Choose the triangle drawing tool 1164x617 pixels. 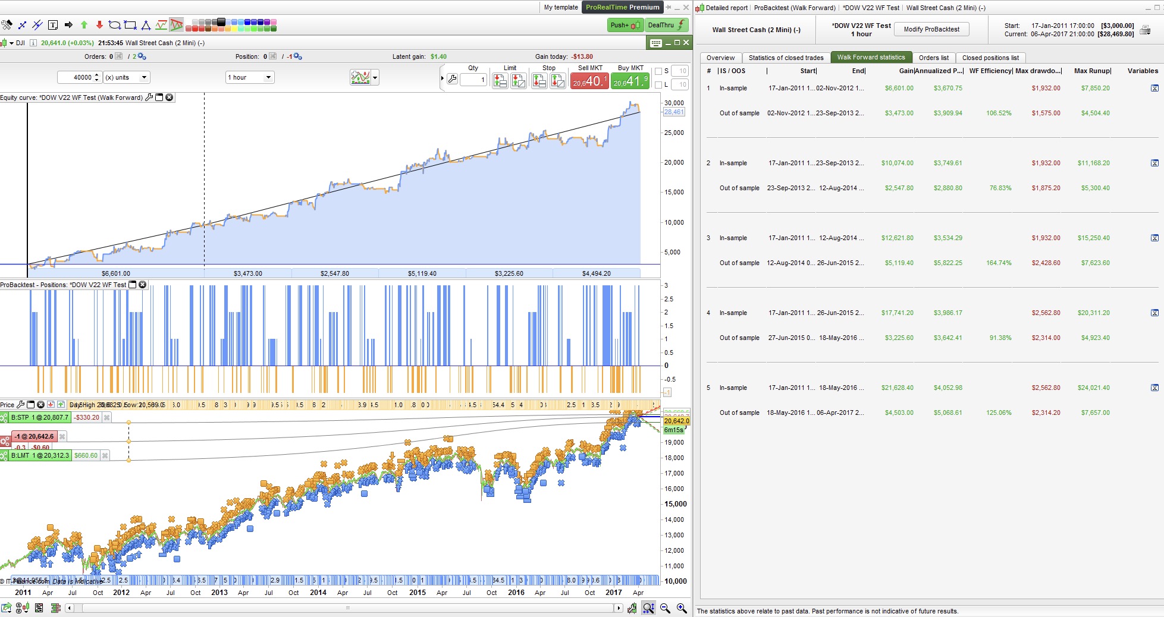coord(146,25)
